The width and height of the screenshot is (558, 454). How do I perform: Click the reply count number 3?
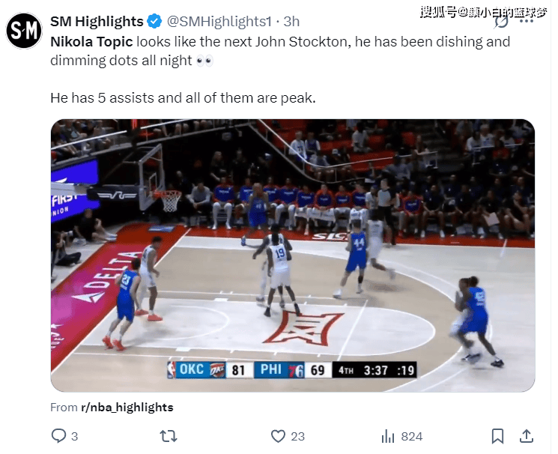coord(74,436)
